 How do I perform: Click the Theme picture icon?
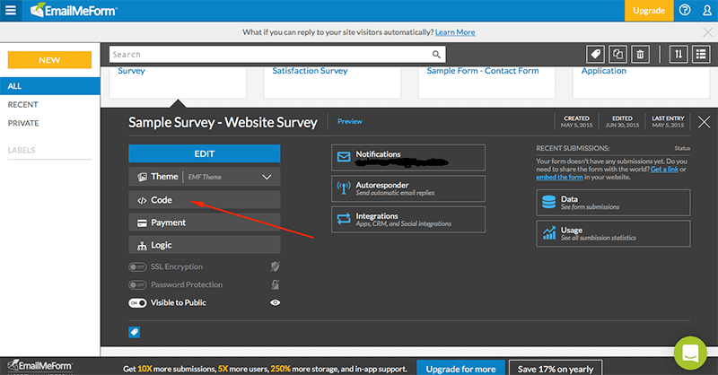[142, 177]
